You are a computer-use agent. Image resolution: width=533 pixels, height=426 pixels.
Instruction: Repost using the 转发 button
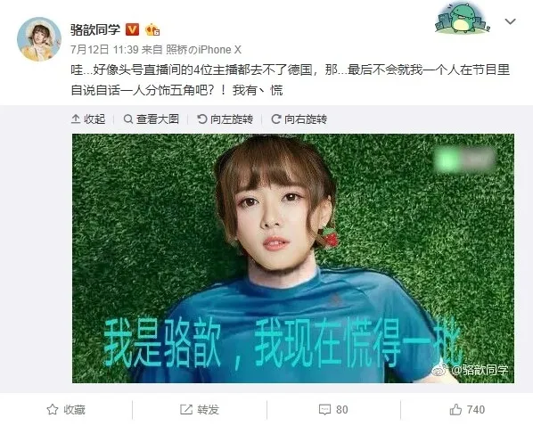pos(200,410)
